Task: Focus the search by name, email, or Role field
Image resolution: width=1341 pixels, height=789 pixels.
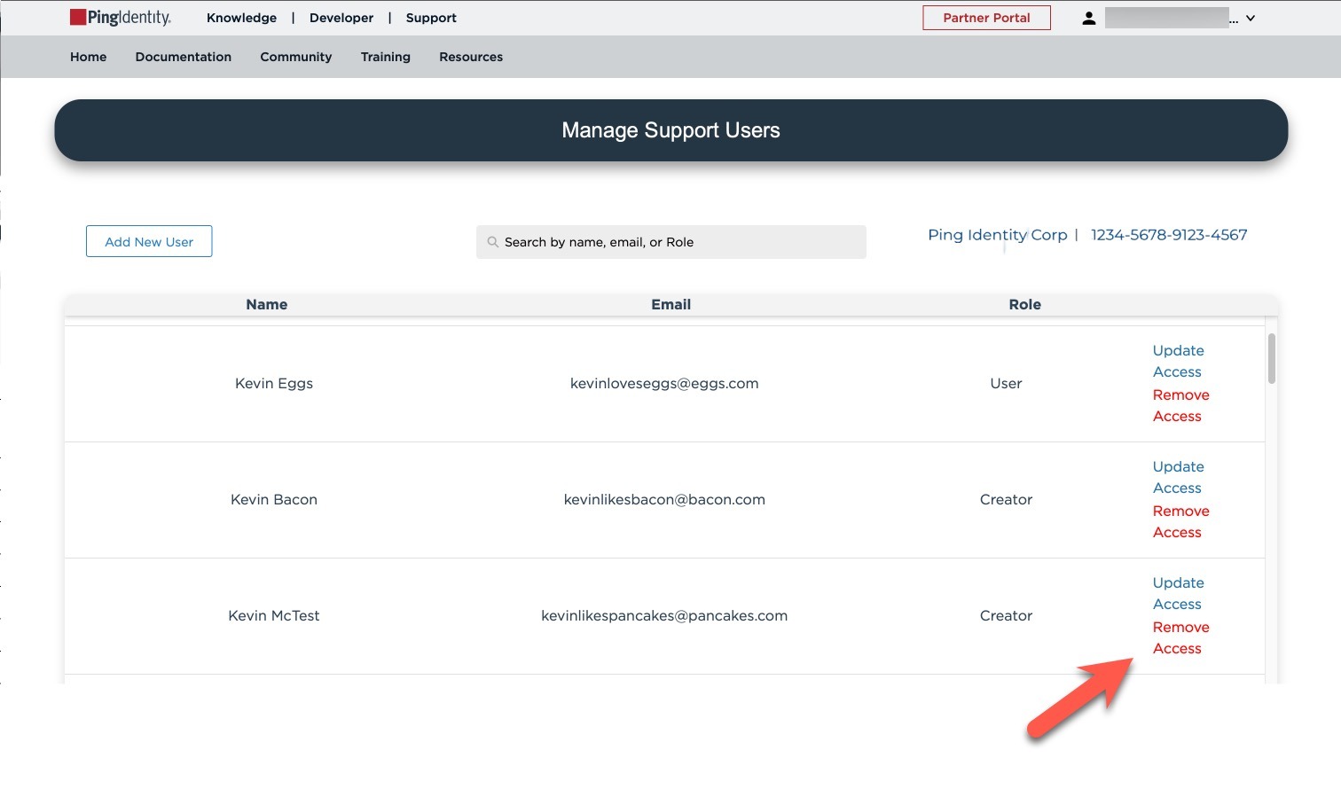Action: click(x=671, y=242)
